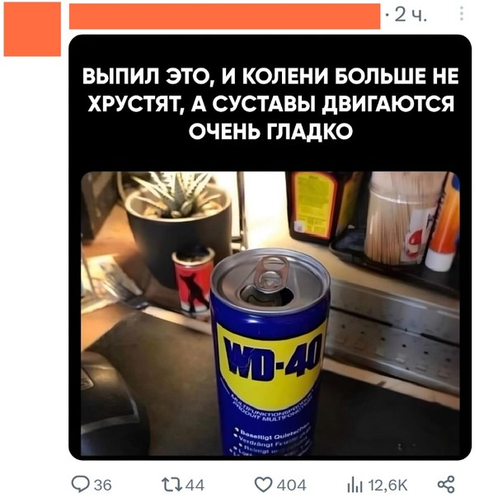
Task: Click the can's pull tab opening
Action: (266, 288)
